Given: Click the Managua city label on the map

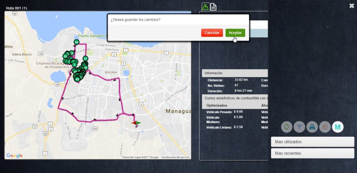Looking at the screenshot, I should (x=178, y=111).
